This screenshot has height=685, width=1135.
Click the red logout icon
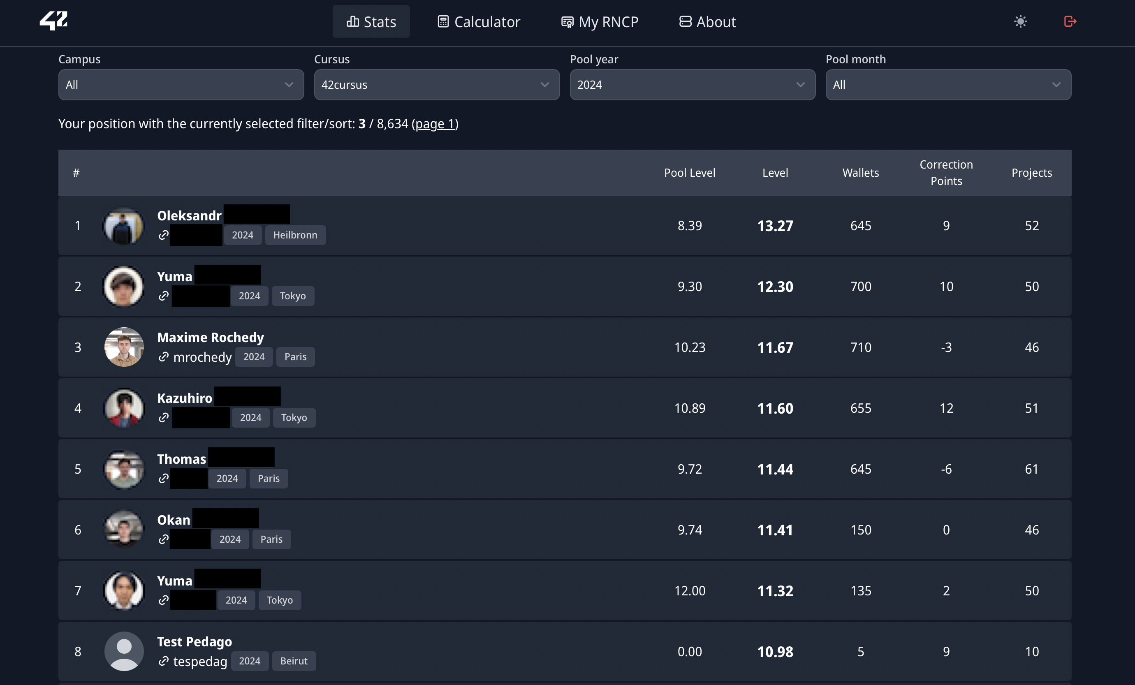(1070, 21)
